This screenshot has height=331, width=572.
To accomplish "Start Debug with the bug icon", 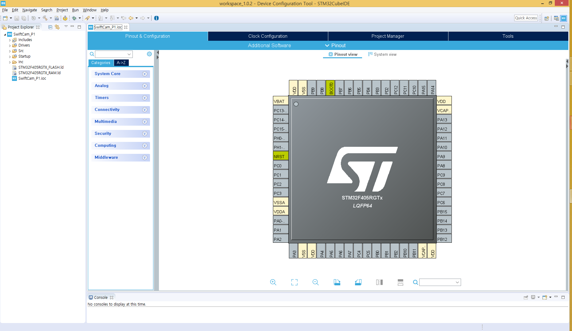I will pyautogui.click(x=74, y=18).
